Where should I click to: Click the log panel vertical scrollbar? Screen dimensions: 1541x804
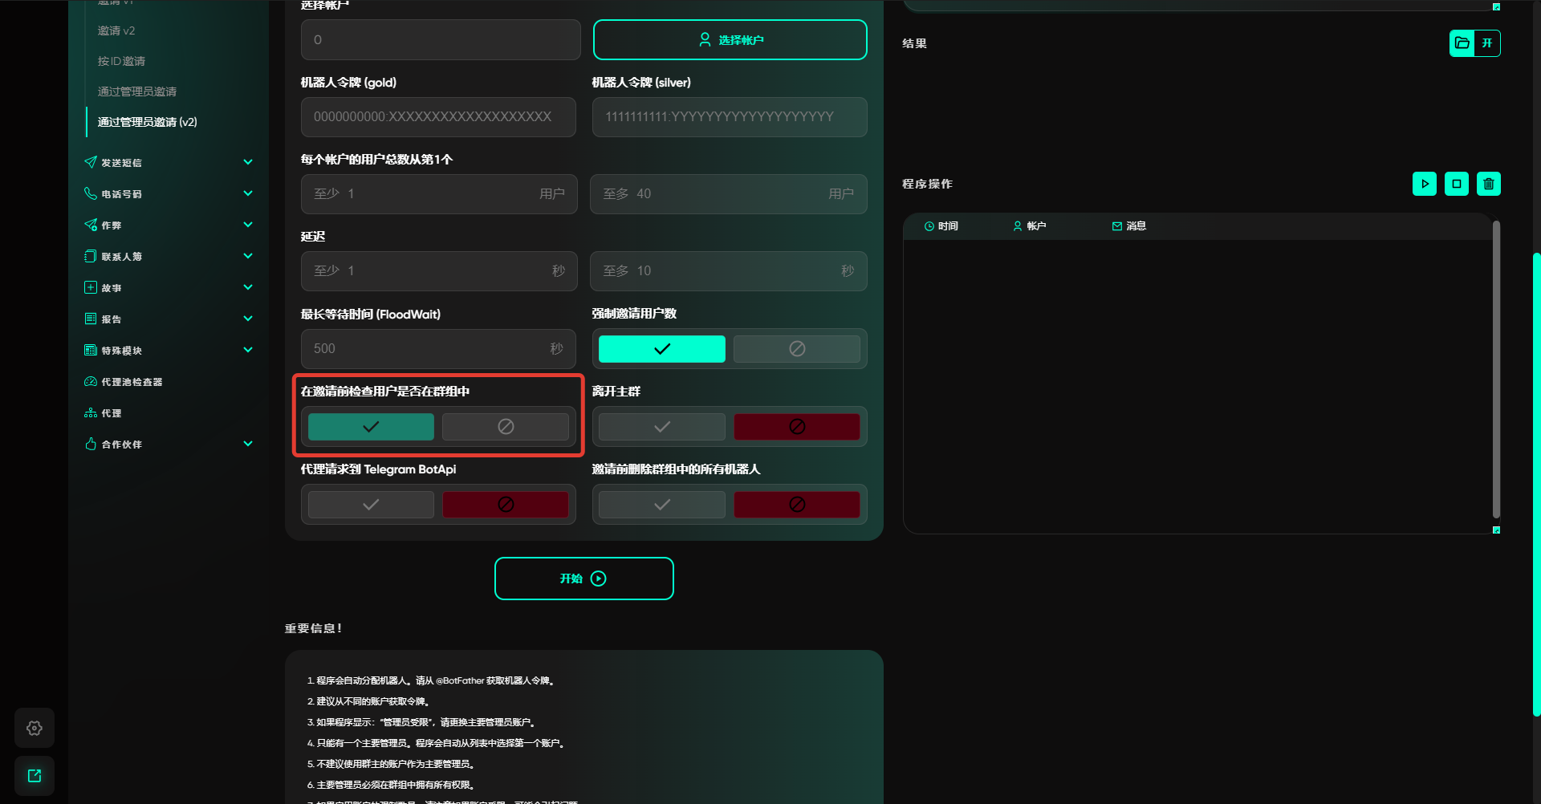point(1496,369)
